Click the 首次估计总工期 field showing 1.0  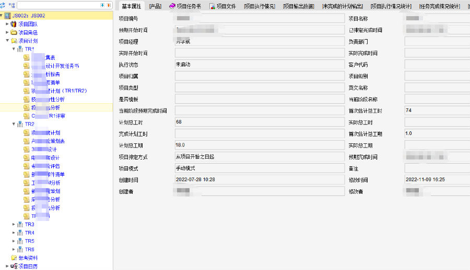point(437,133)
